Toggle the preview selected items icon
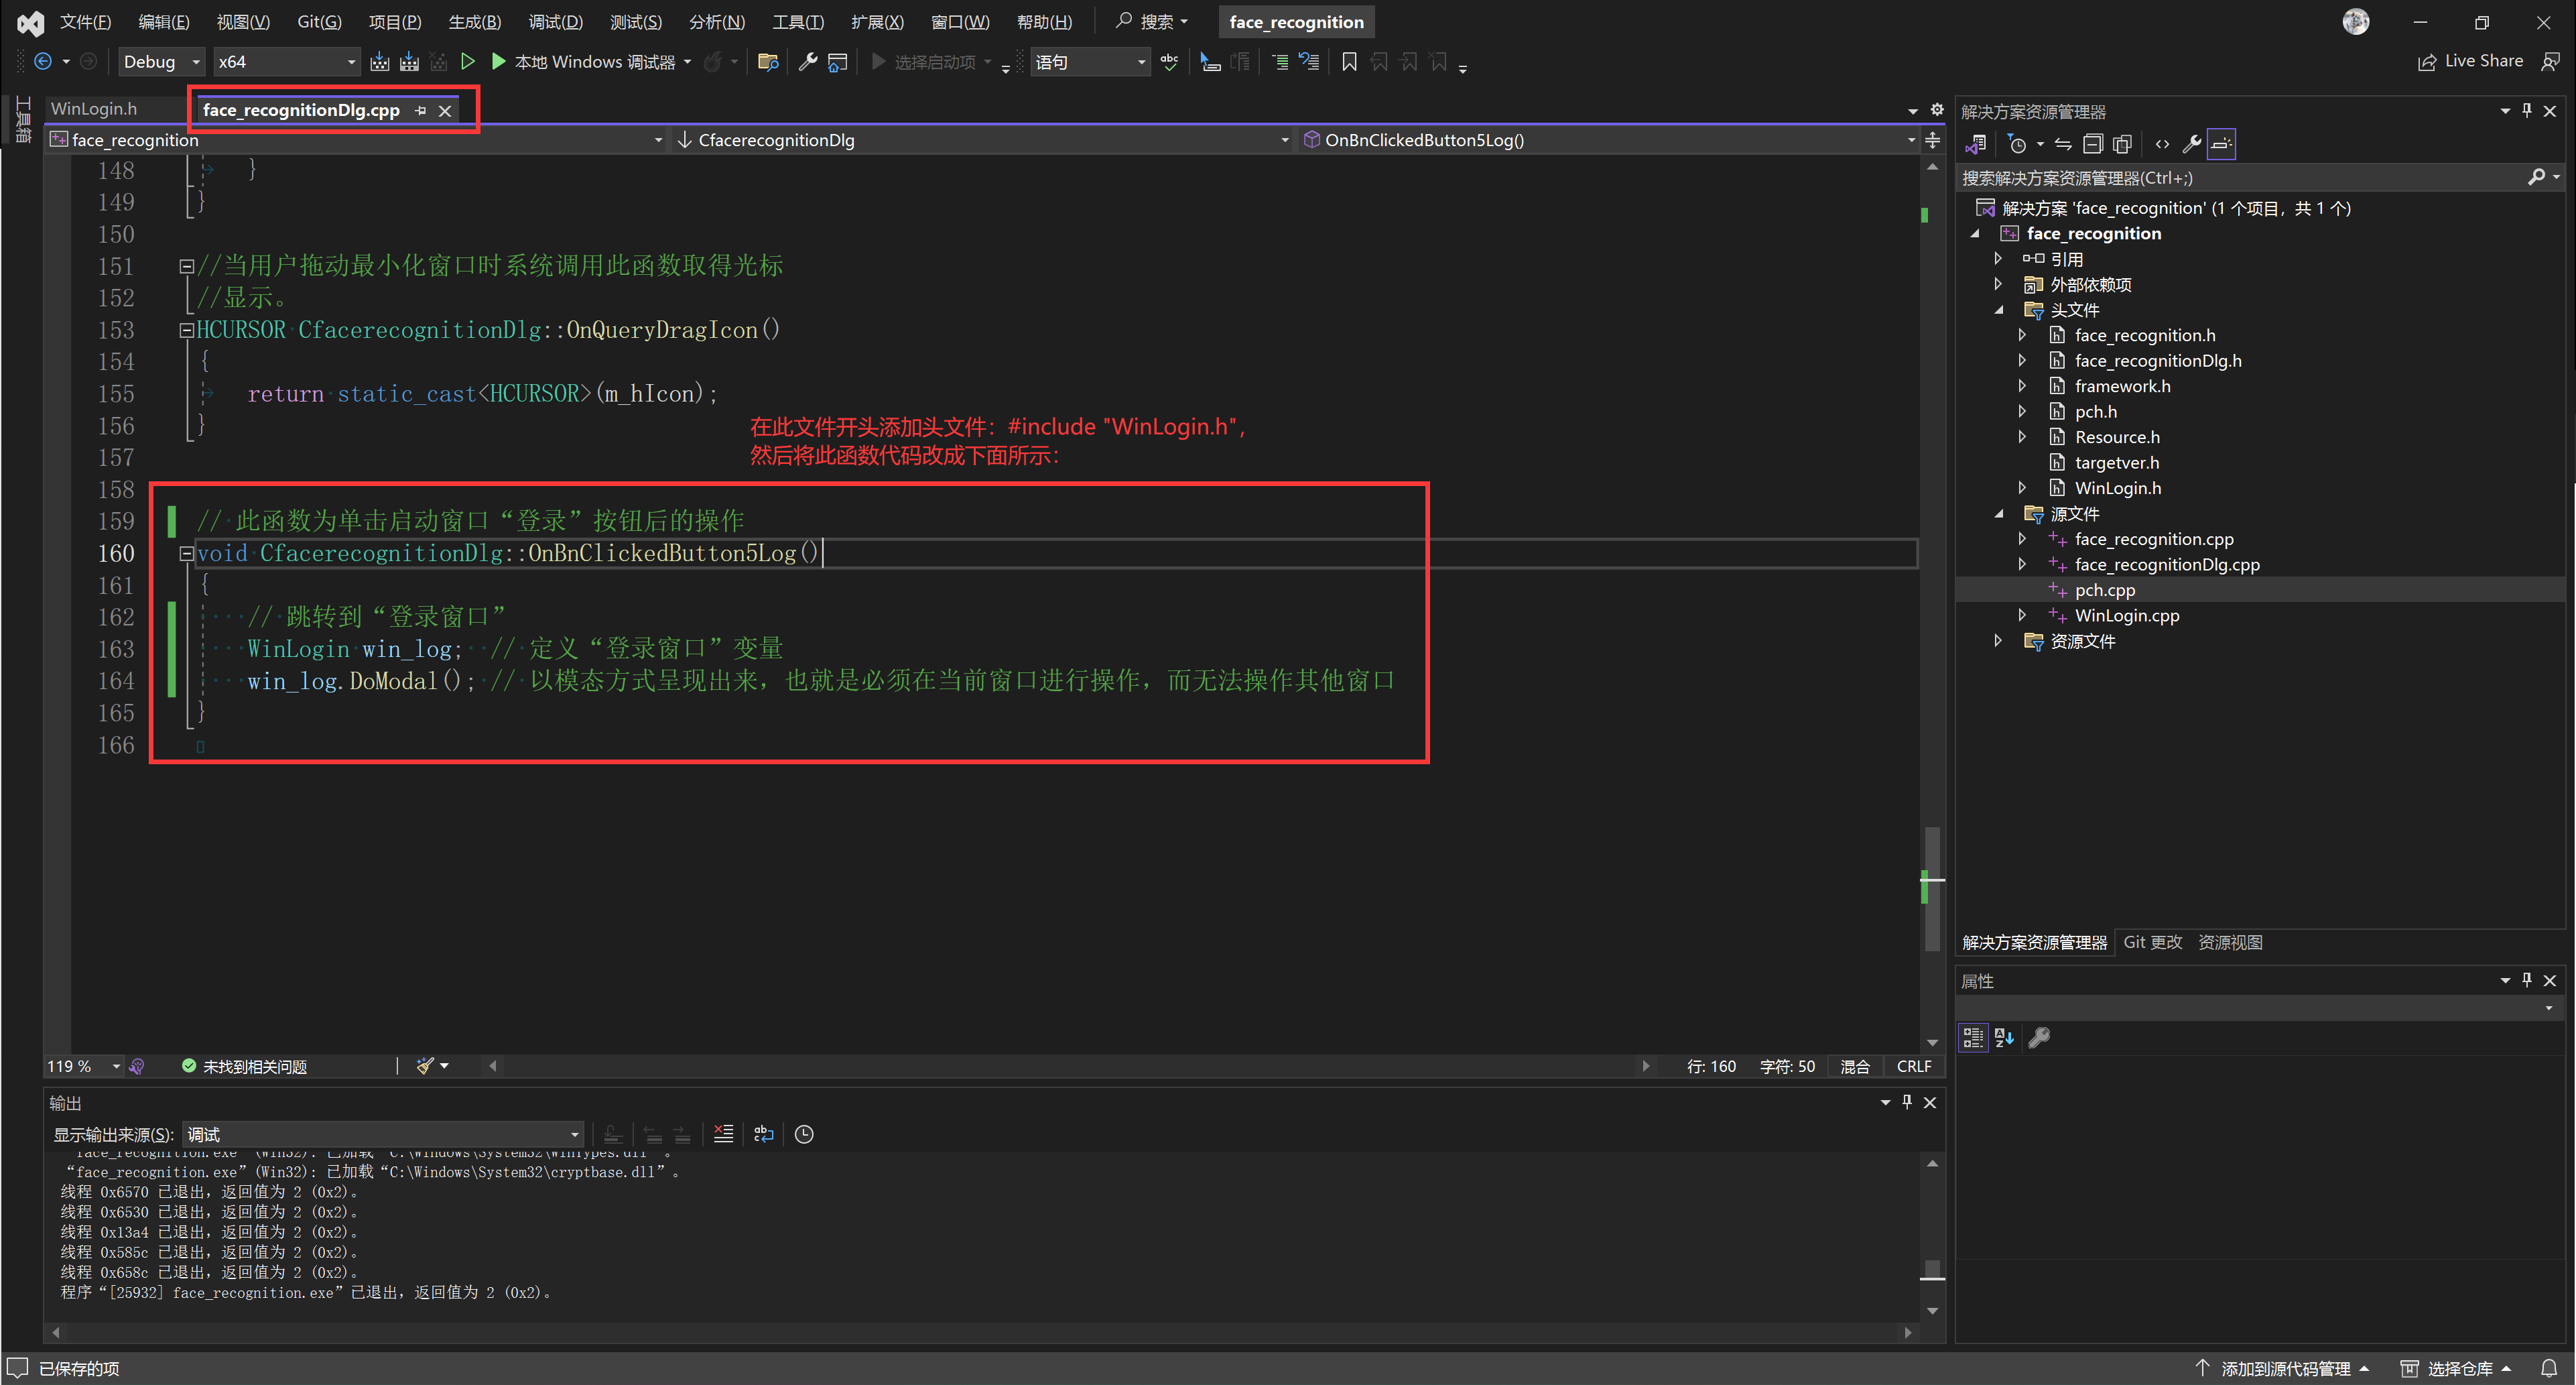Screen dimensions: 2576x1385 [x=2123, y=143]
